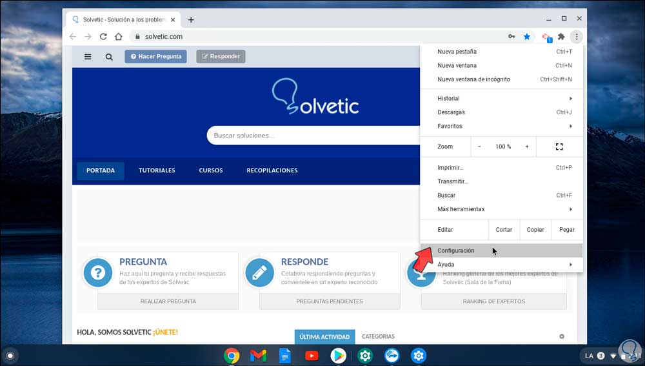
Task: Open the system tray status area
Action: (611, 356)
